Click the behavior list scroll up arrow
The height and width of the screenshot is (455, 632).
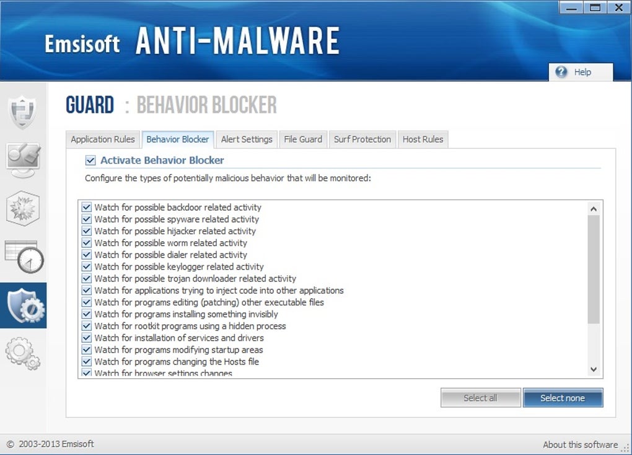594,208
